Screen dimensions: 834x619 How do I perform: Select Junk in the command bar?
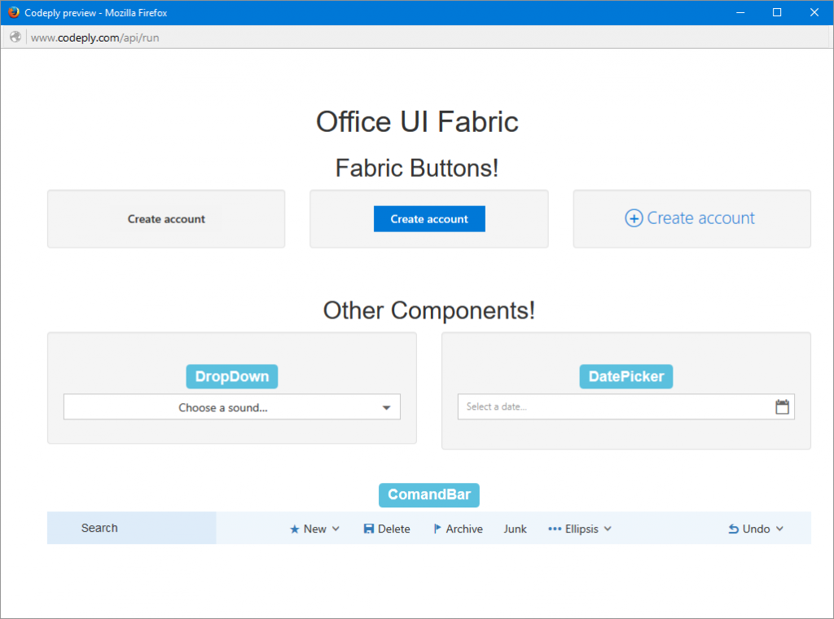pos(515,529)
